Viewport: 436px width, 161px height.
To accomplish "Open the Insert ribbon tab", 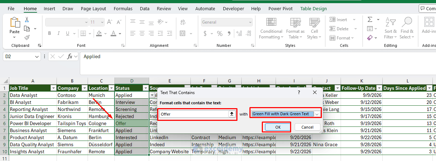I will (x=49, y=8).
